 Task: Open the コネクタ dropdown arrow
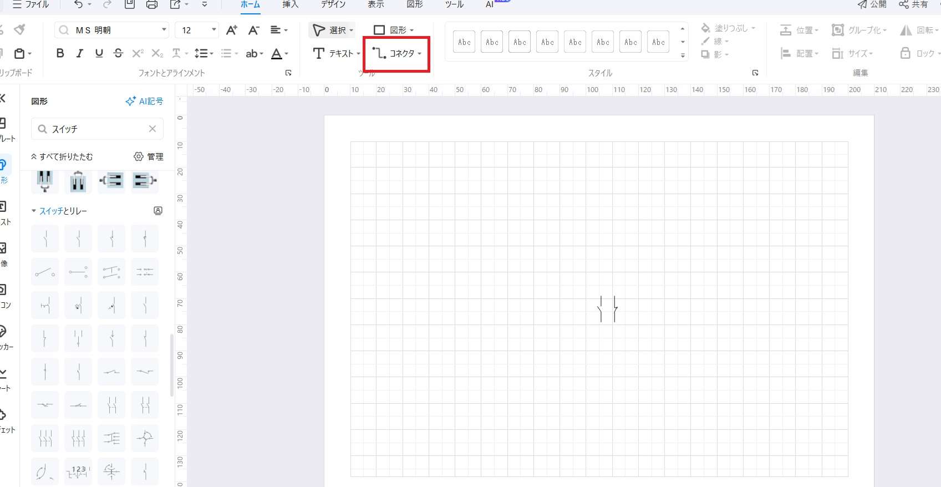[x=420, y=54]
